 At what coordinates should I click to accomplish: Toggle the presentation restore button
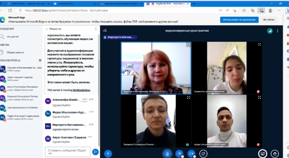point(262,154)
